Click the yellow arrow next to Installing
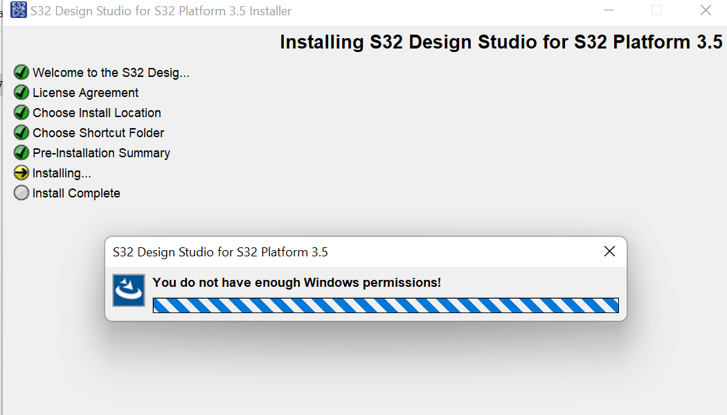This screenshot has width=727, height=415. pyautogui.click(x=21, y=173)
